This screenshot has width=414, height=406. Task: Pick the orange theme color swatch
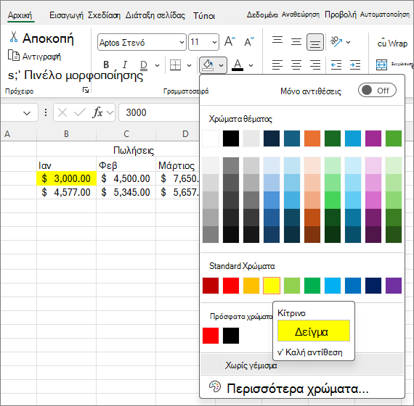[x=312, y=138]
